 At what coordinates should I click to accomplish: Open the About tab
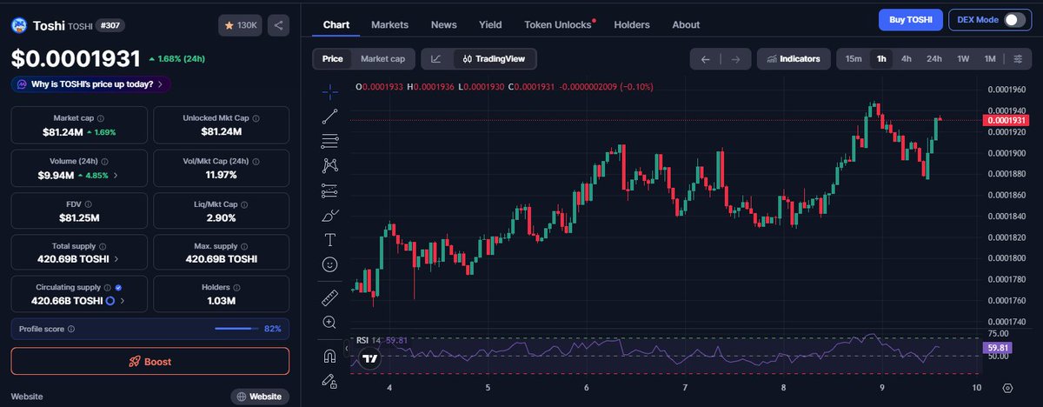[x=686, y=24]
